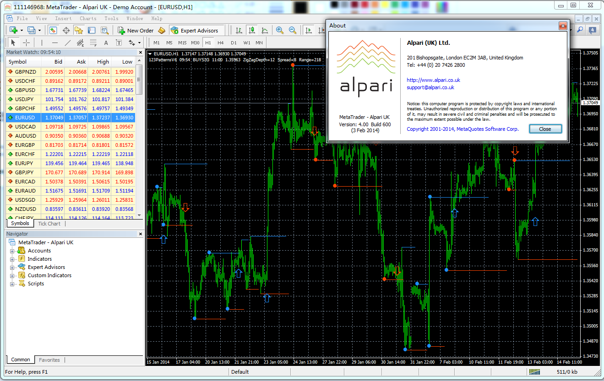Open the Insert menu
604x381 pixels.
[x=63, y=18]
